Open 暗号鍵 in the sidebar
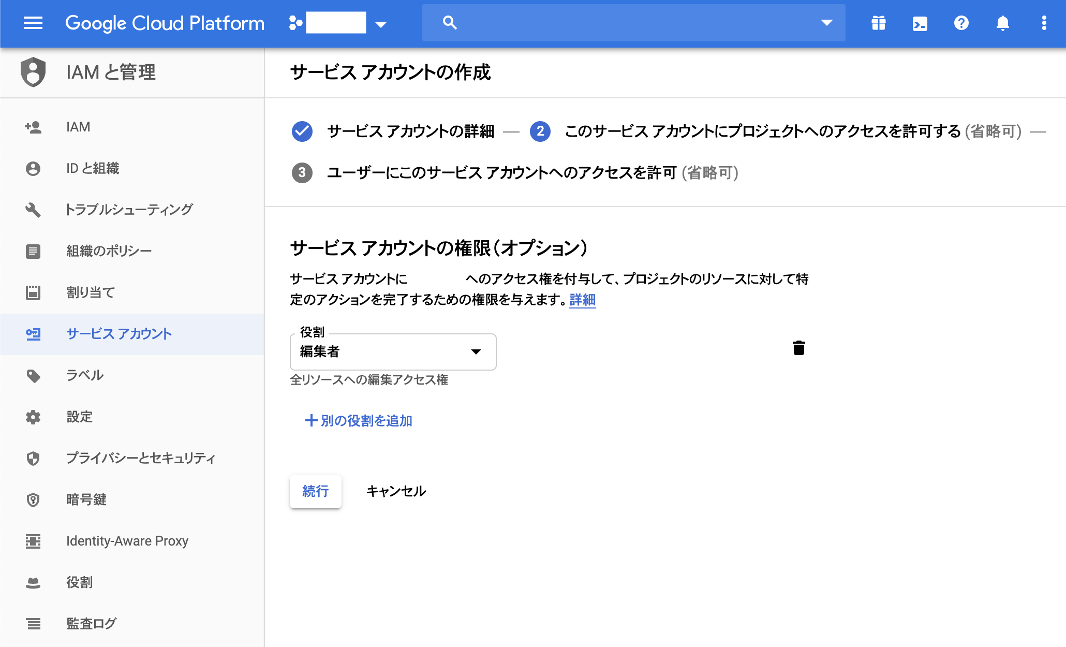Screen dimensions: 1066x647 (x=87, y=499)
